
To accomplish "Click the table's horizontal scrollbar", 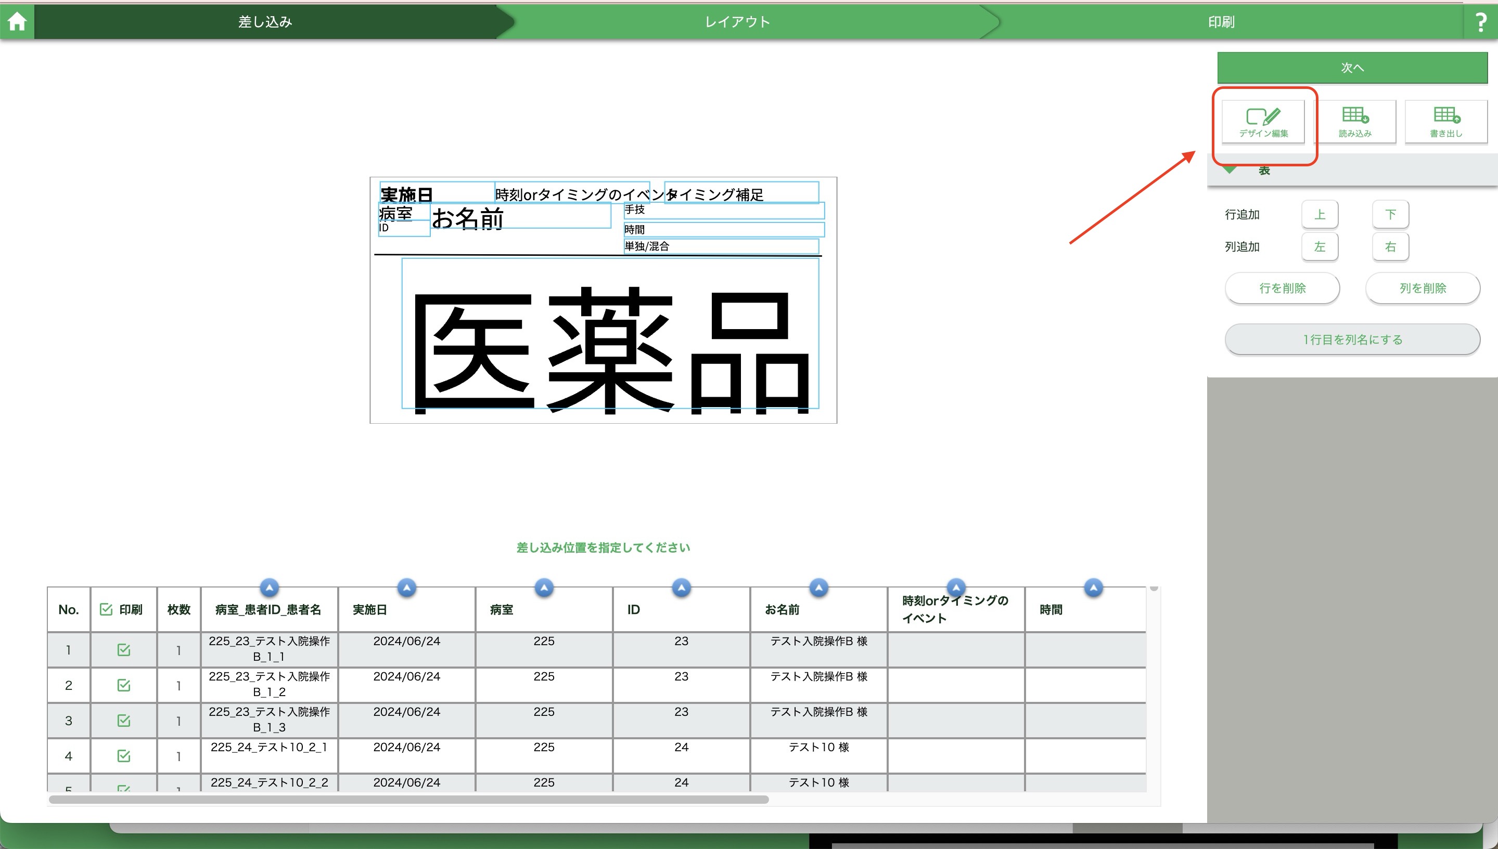I will coord(408,800).
